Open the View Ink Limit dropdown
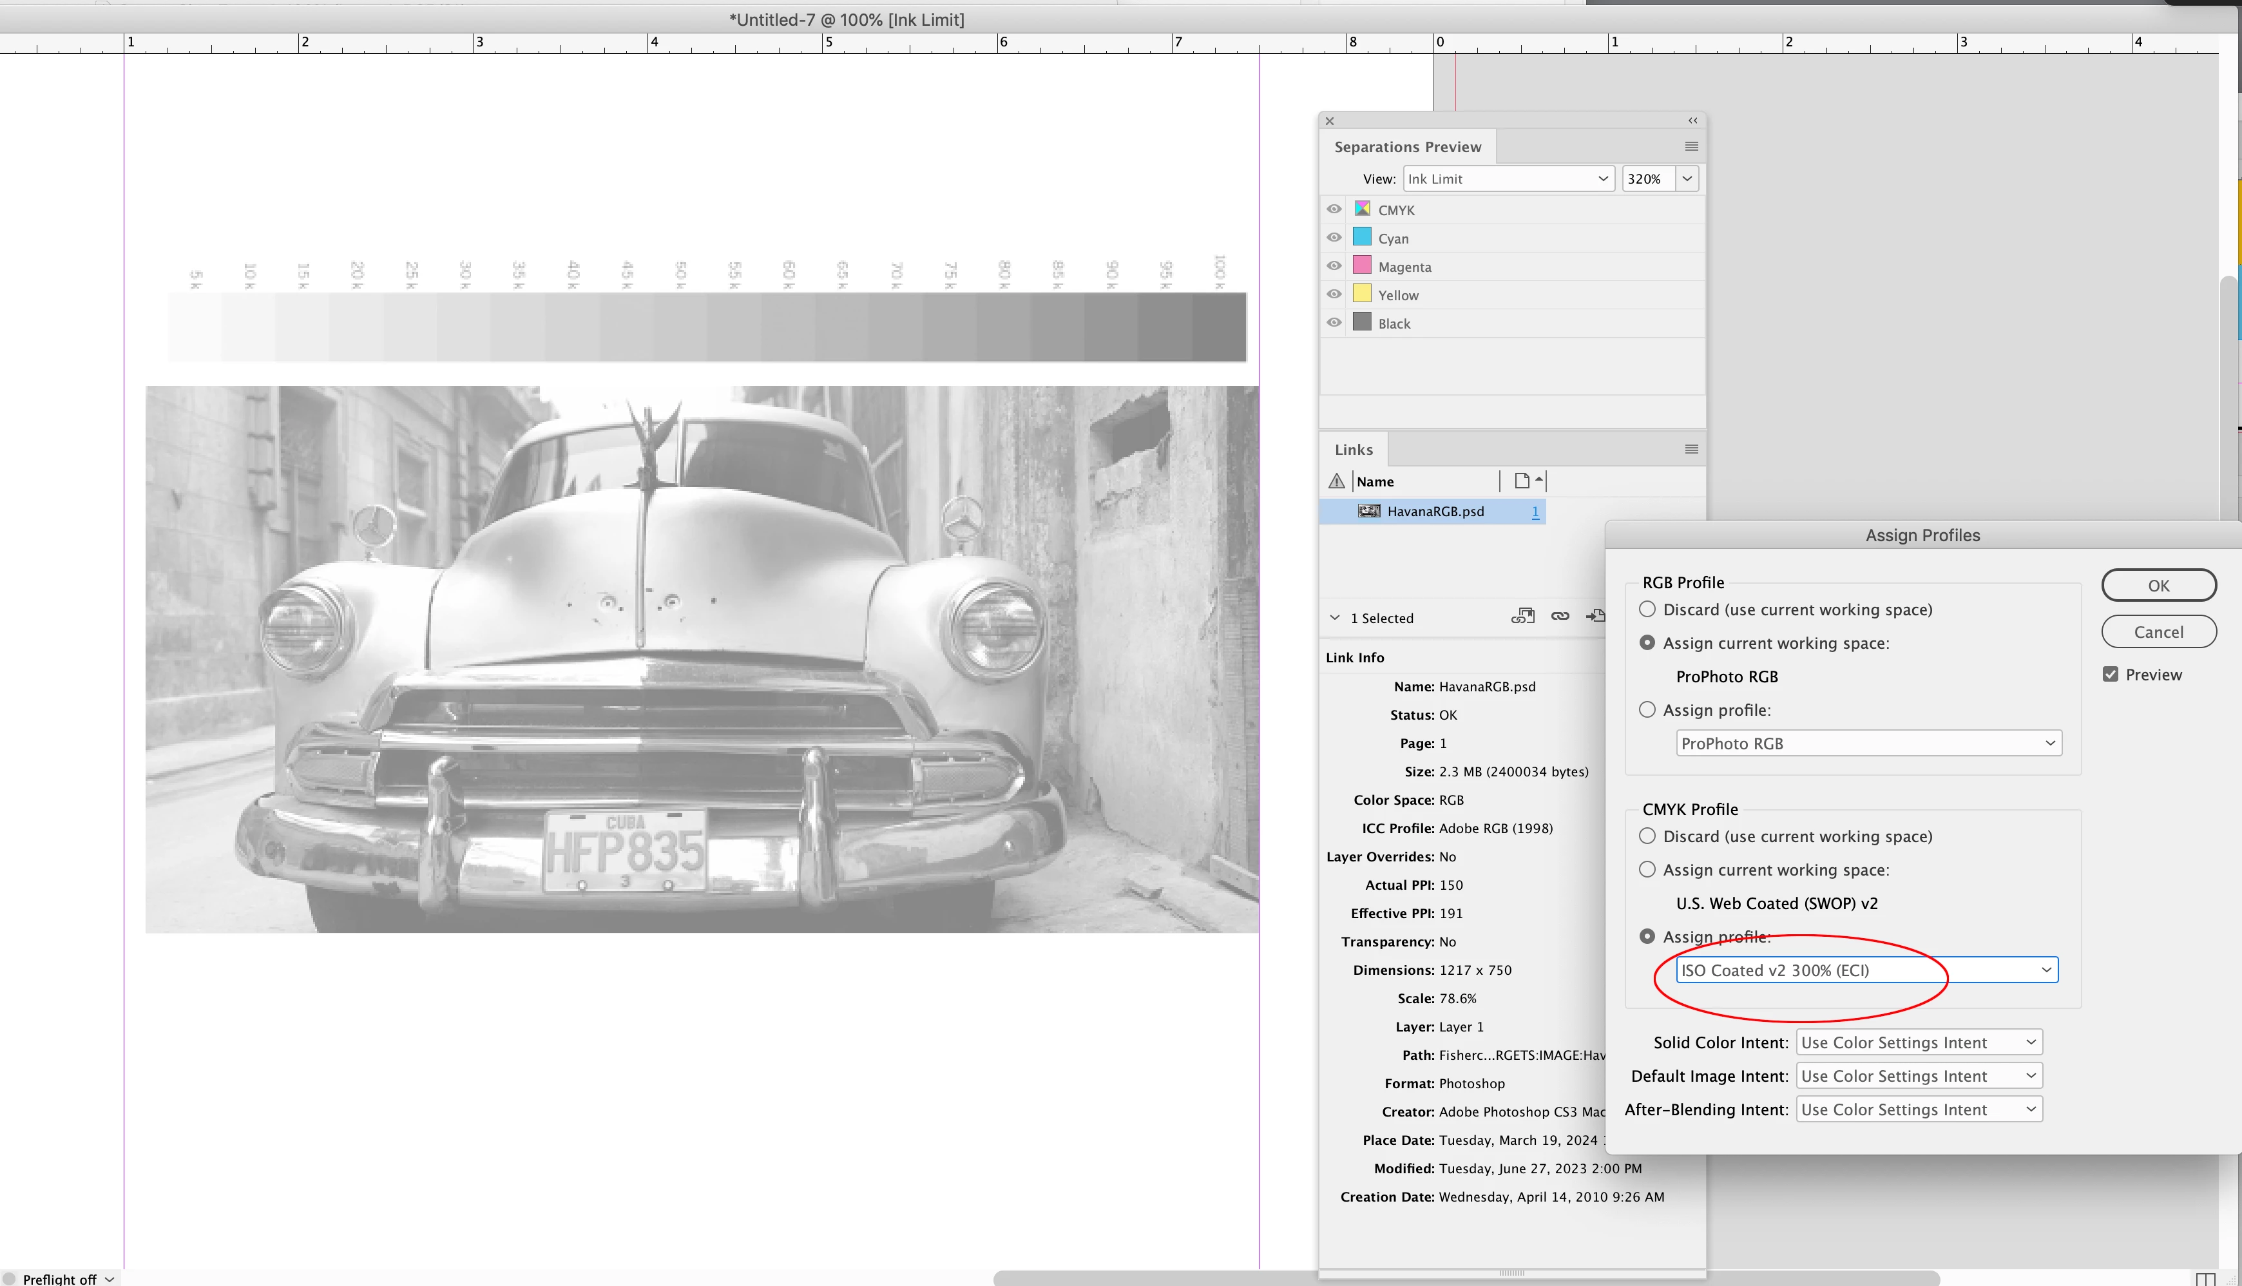Image resolution: width=2242 pixels, height=1286 pixels. click(1508, 178)
